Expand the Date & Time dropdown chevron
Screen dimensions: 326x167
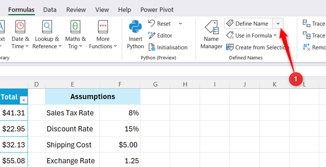[27, 47]
